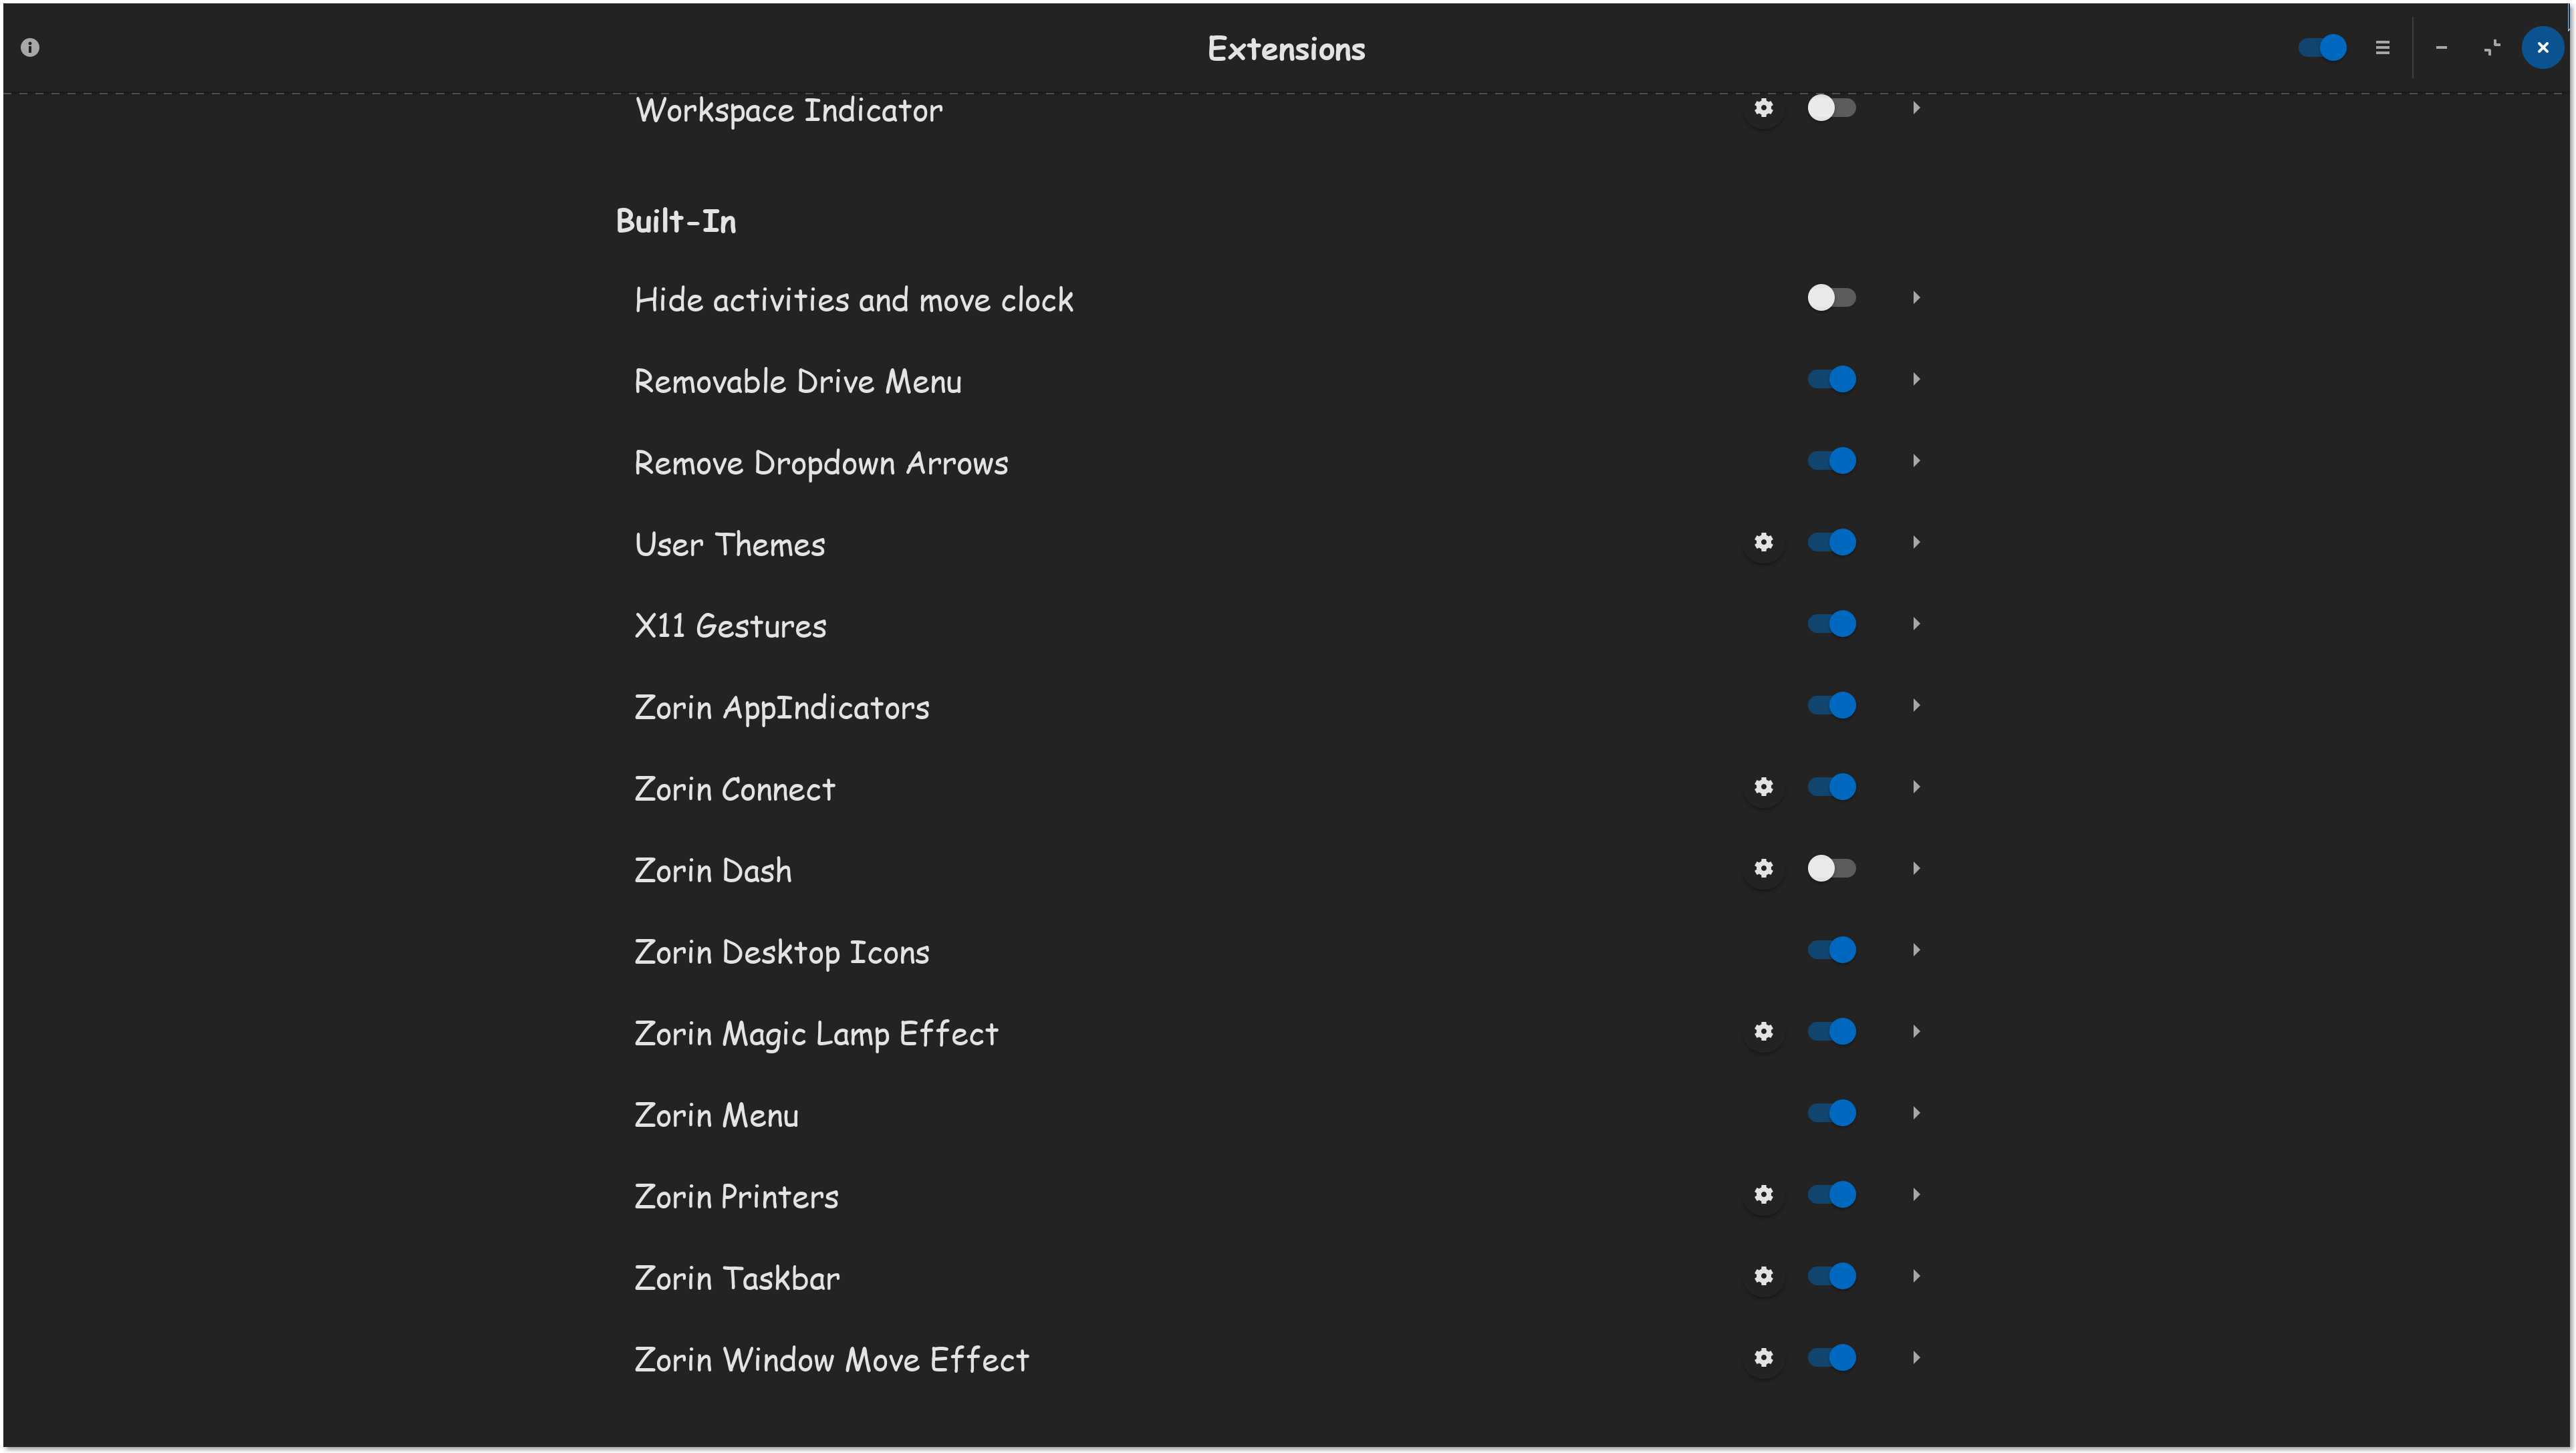
Task: Open User Themes settings gear
Action: click(x=1763, y=542)
